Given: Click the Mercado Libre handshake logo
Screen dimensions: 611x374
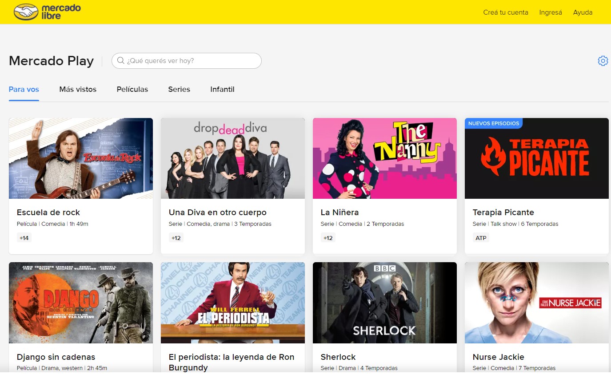Looking at the screenshot, I should tap(48, 12).
